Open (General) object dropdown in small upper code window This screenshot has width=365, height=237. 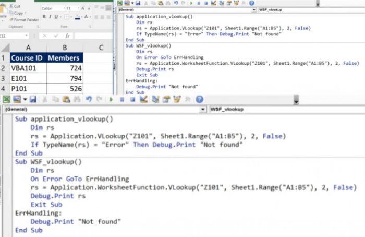coord(254,10)
